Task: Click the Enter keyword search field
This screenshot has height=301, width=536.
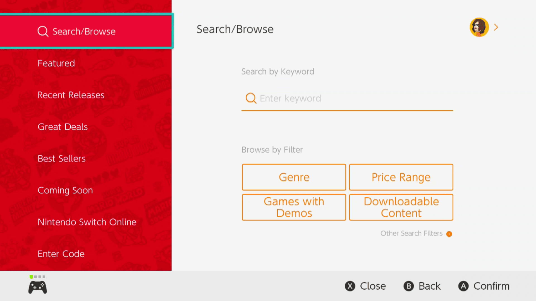Action: tap(347, 98)
